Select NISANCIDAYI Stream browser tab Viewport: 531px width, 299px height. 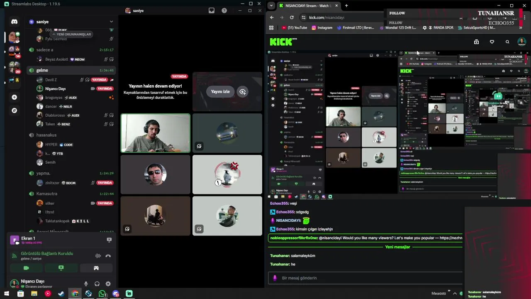[x=308, y=5]
